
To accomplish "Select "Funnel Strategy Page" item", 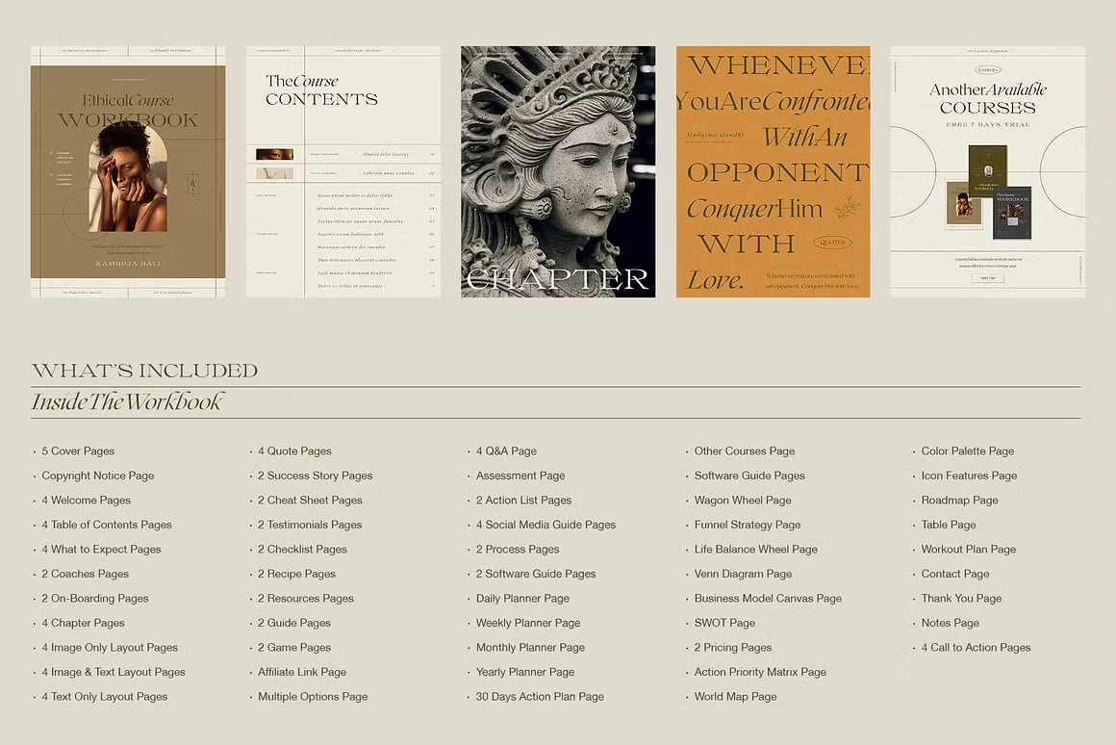I will point(748,525).
